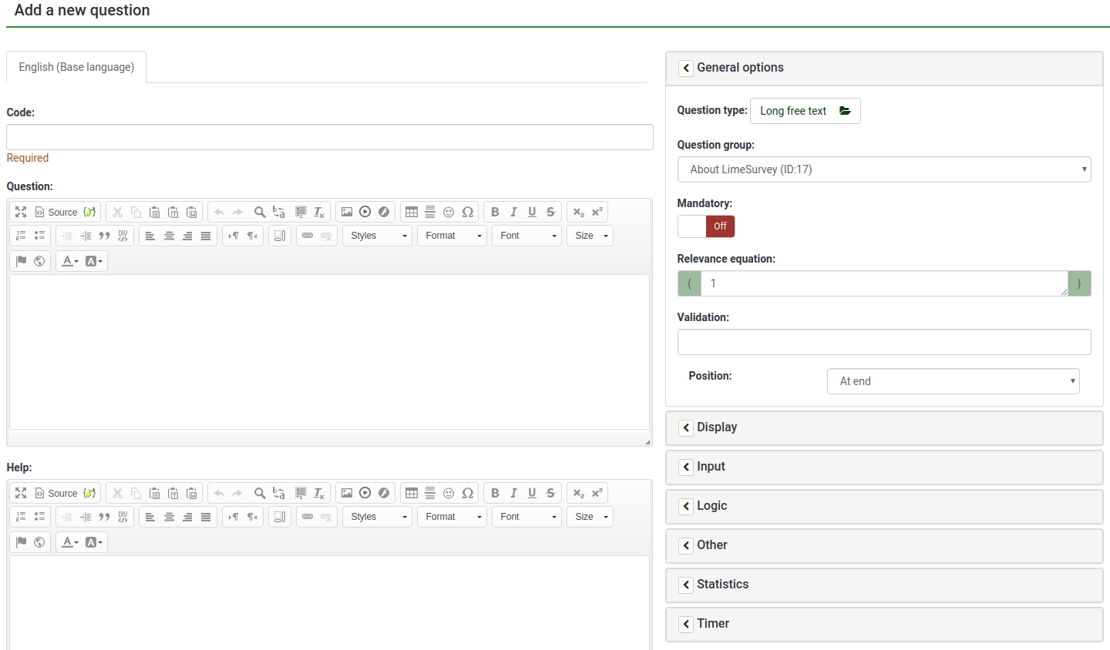The height and width of the screenshot is (650, 1110).
Task: Click the Find icon in Help editor
Action: 260,493
